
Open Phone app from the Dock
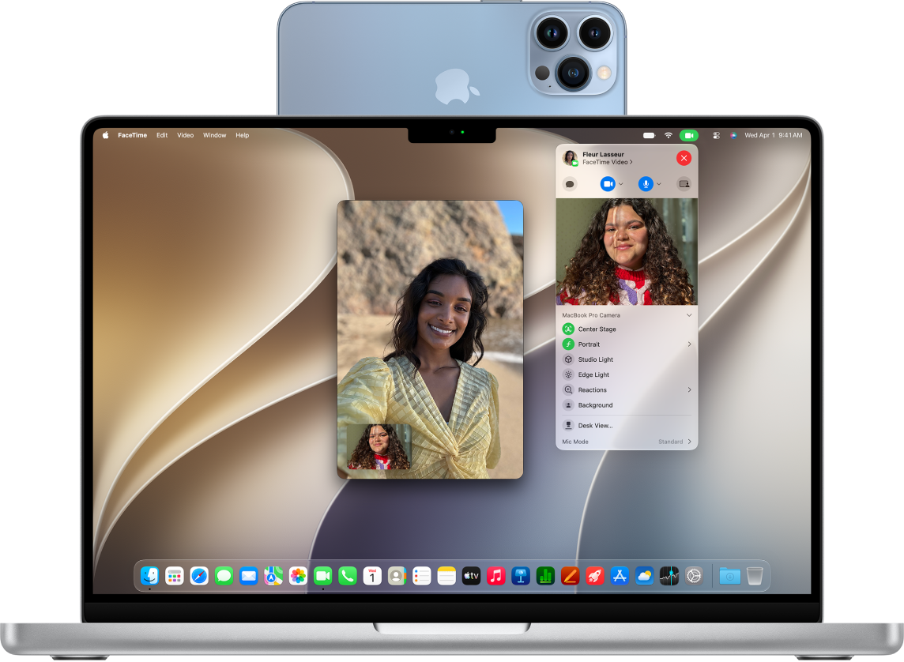(348, 576)
